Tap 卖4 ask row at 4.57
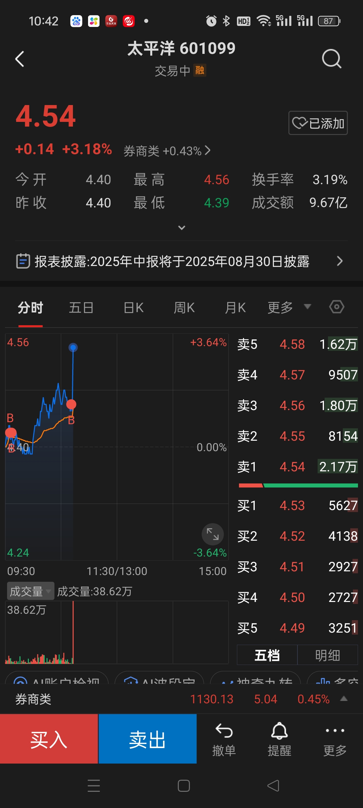 pyautogui.click(x=297, y=375)
